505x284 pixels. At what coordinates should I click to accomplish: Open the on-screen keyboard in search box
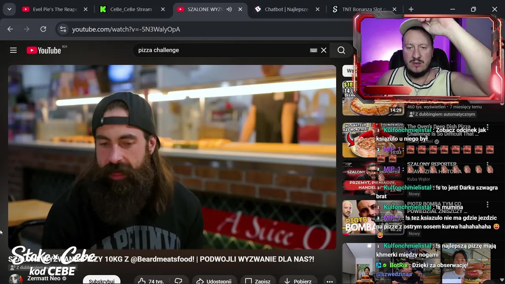tap(314, 50)
